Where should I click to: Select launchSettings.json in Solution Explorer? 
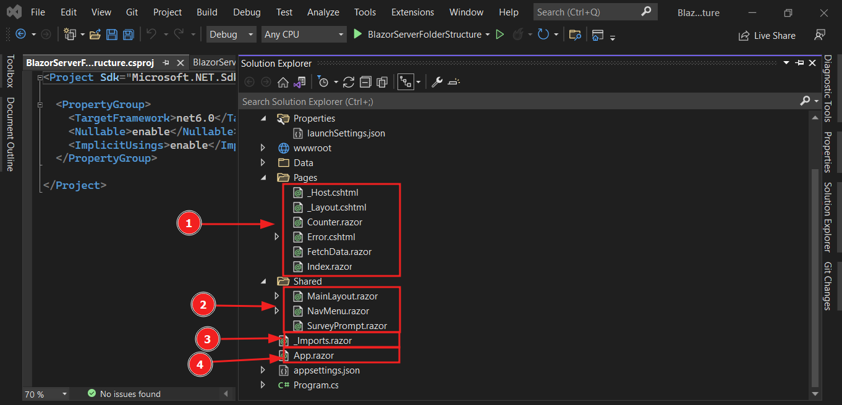(346, 133)
